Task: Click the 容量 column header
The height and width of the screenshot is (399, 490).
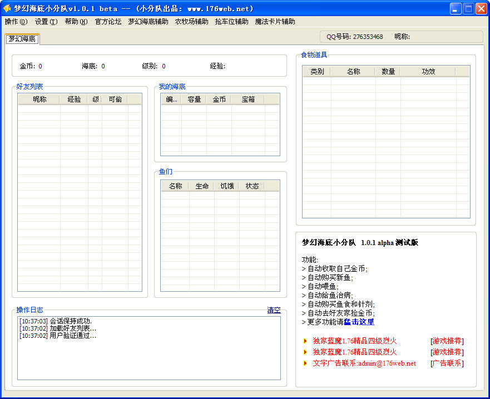Action: coord(194,99)
